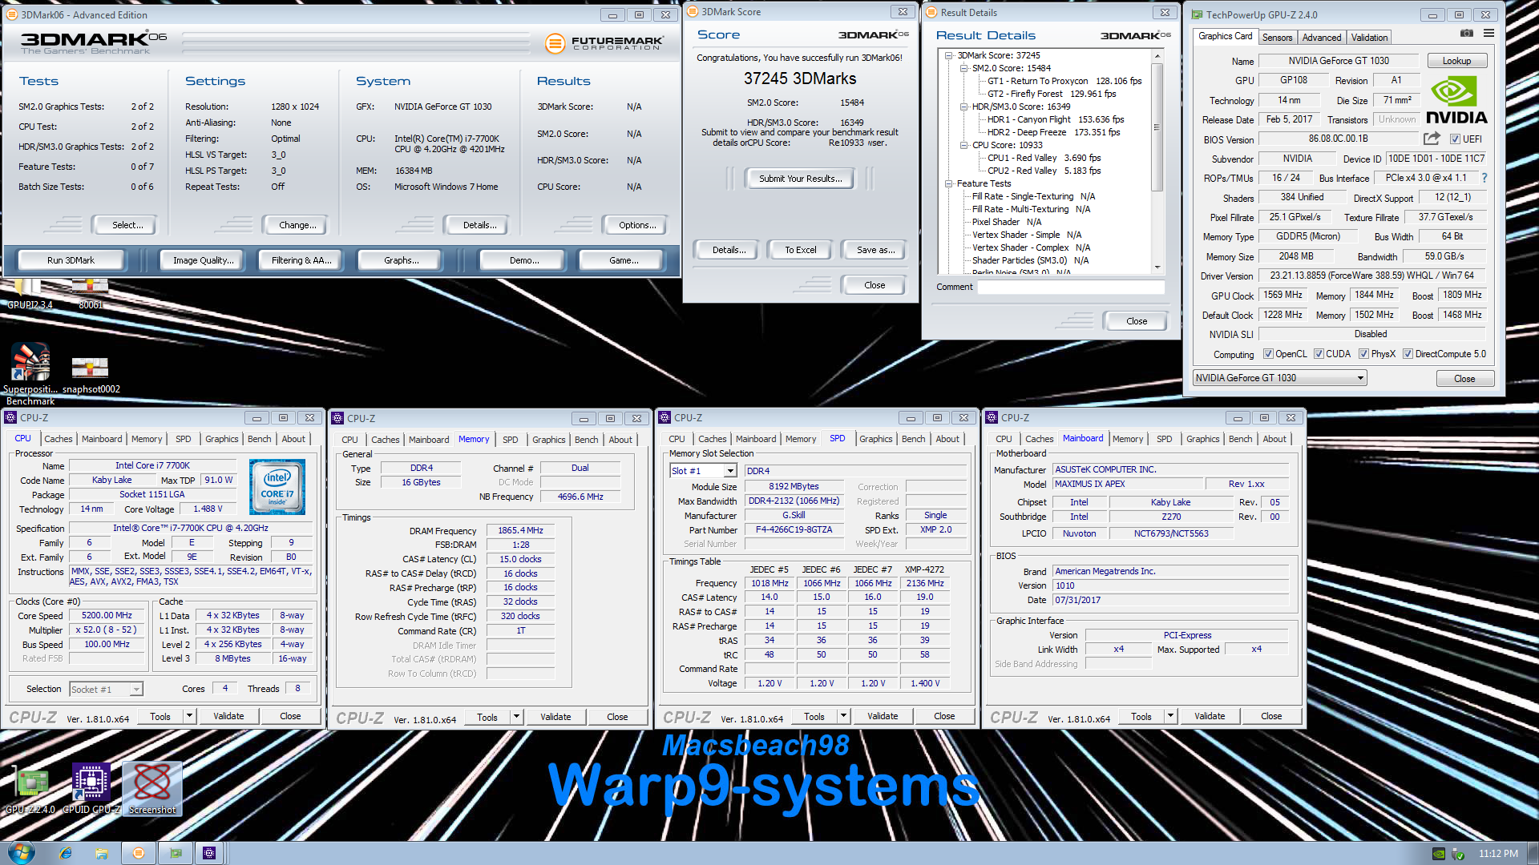Switch to the 3DMark06 taskbar button
This screenshot has height=865, width=1539.
tap(139, 853)
